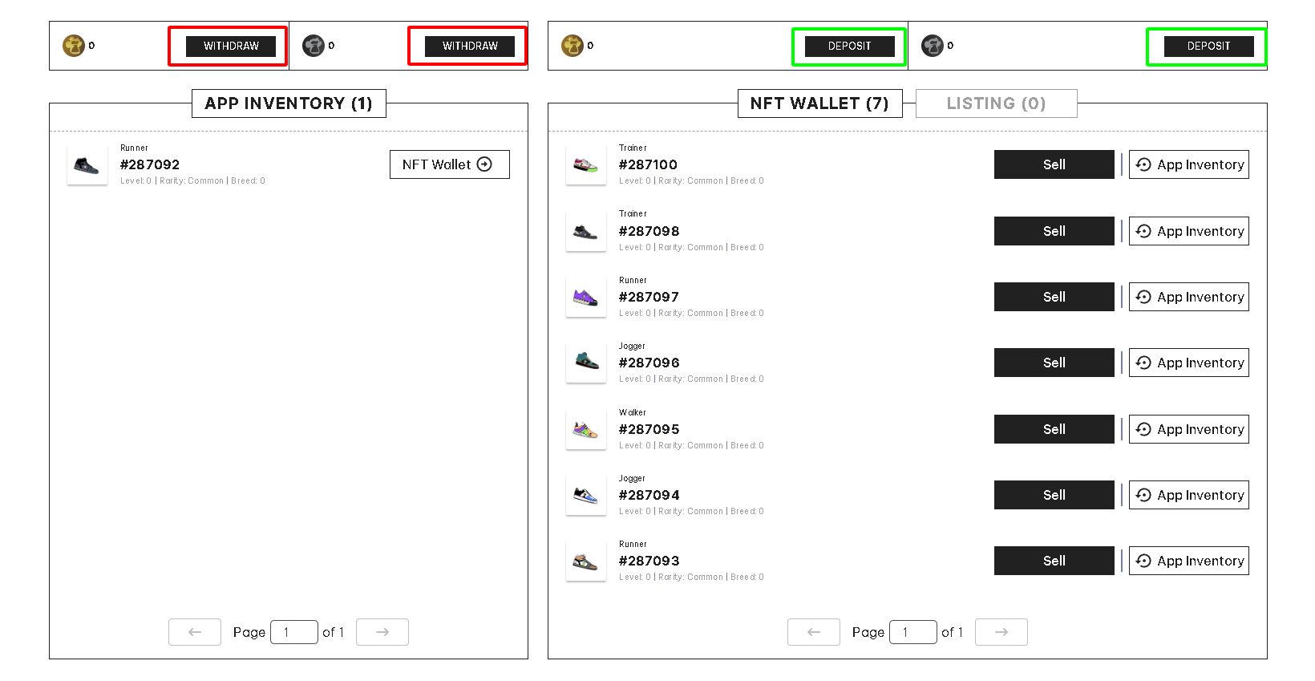Screen dimensions: 1315x681
Task: Deposit gold coins to the app
Action: click(849, 47)
